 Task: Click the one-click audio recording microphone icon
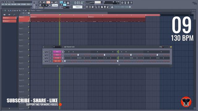(x=128, y=3)
